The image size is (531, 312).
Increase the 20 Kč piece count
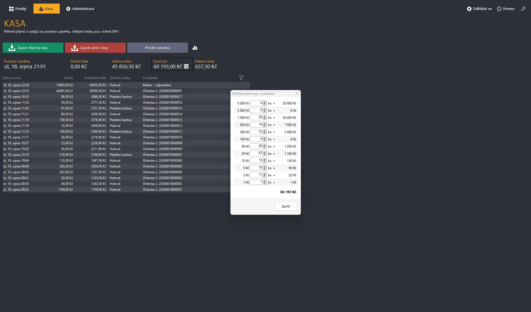click(x=265, y=152)
